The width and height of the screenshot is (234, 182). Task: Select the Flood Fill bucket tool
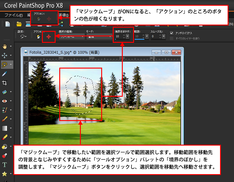point(5,147)
